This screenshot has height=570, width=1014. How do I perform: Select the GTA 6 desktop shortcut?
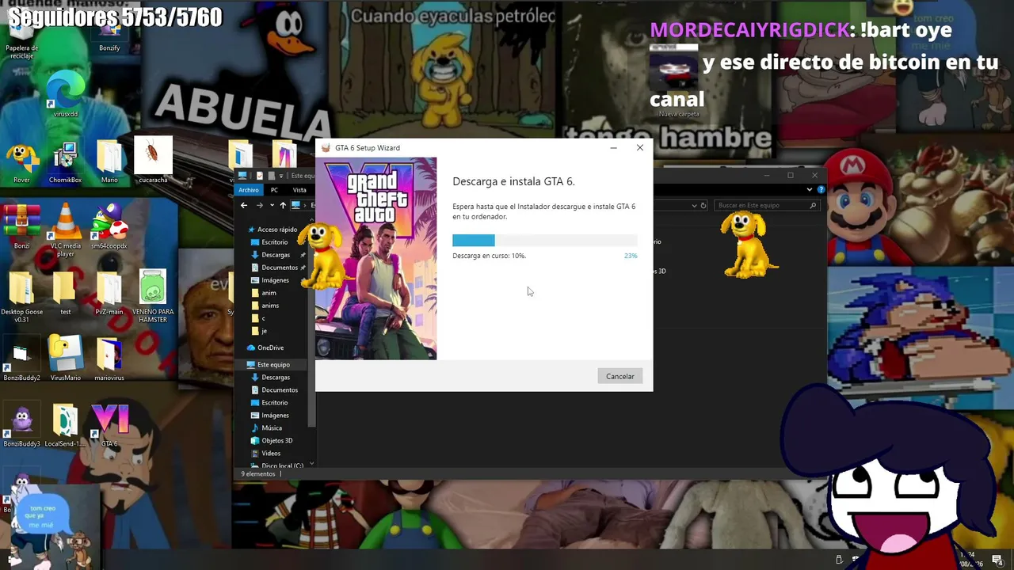coord(109,426)
